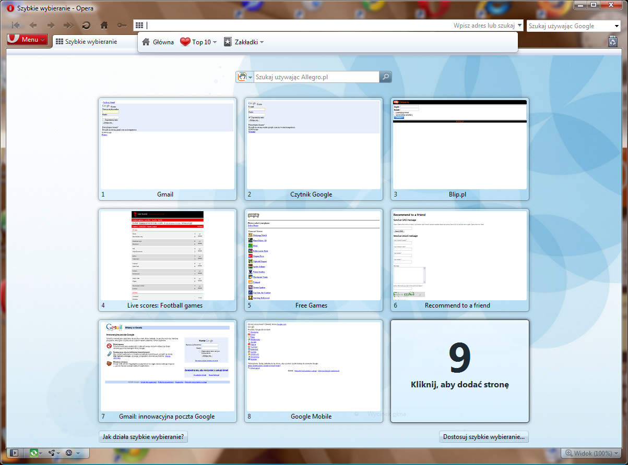Click the Fast Forward double-arrow icon

pyautogui.click(x=68, y=25)
